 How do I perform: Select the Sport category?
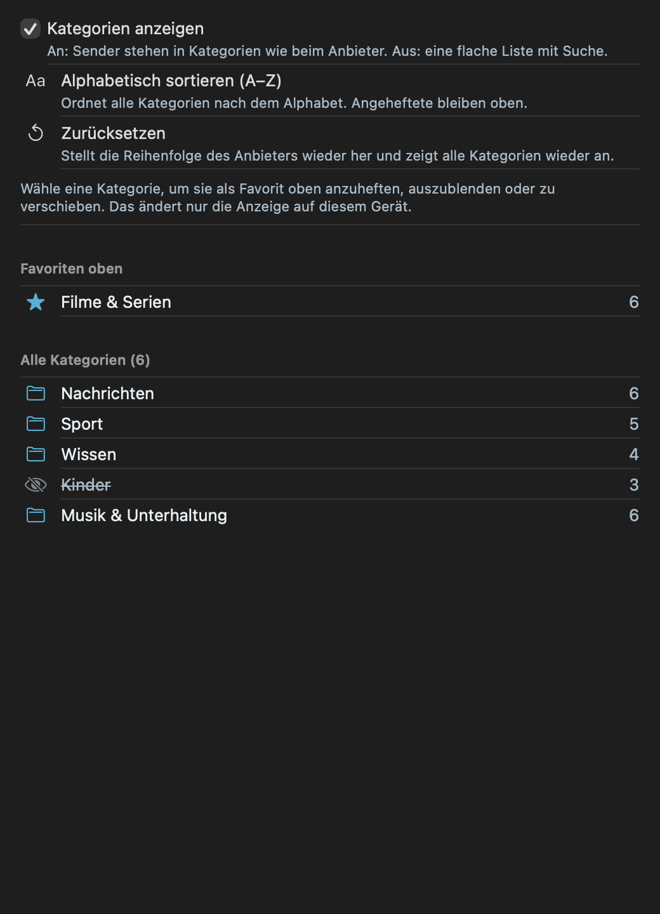tap(330, 424)
